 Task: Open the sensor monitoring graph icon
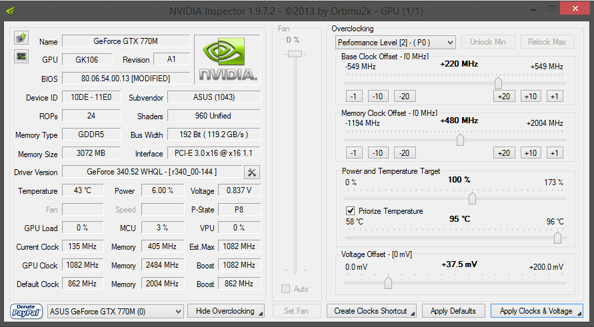pyautogui.click(x=21, y=57)
